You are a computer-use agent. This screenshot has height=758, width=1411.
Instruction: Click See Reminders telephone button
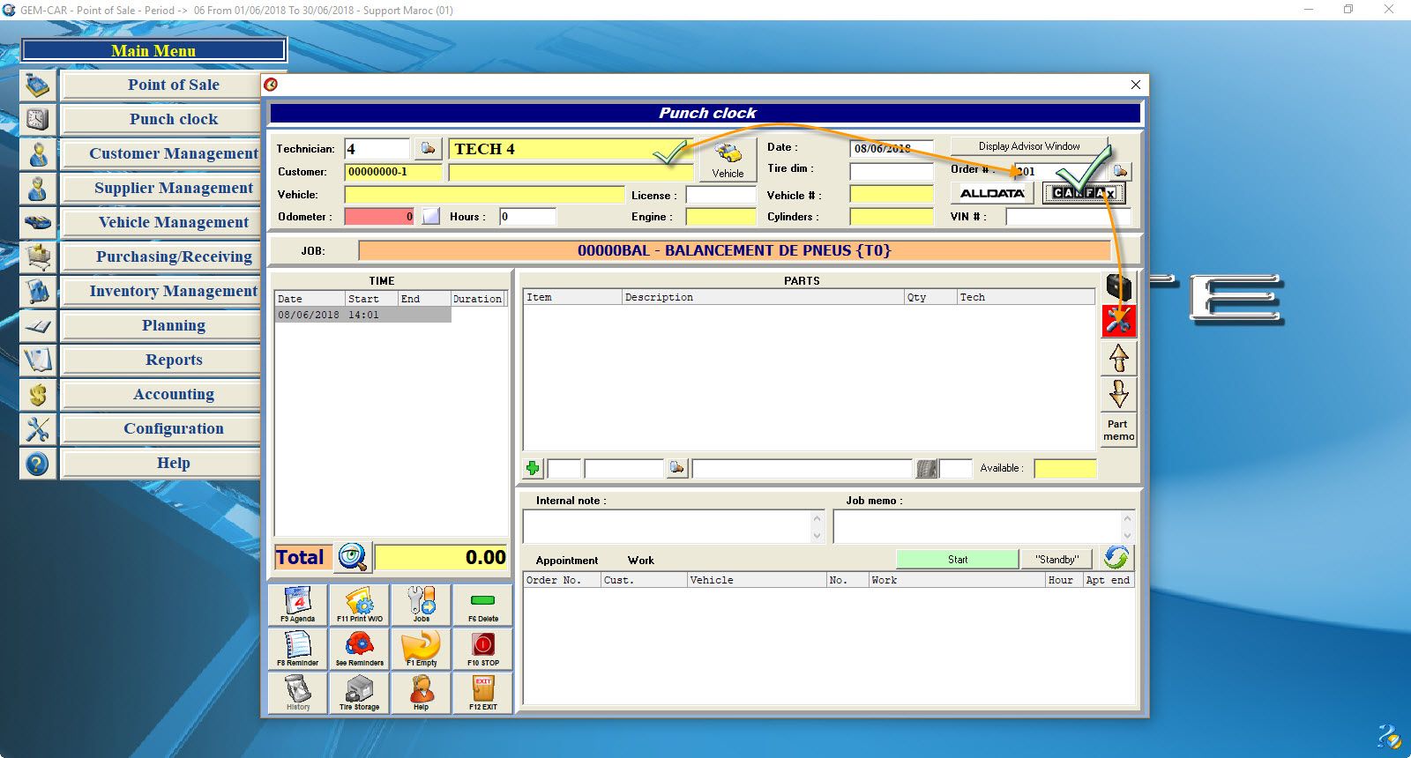click(x=360, y=649)
